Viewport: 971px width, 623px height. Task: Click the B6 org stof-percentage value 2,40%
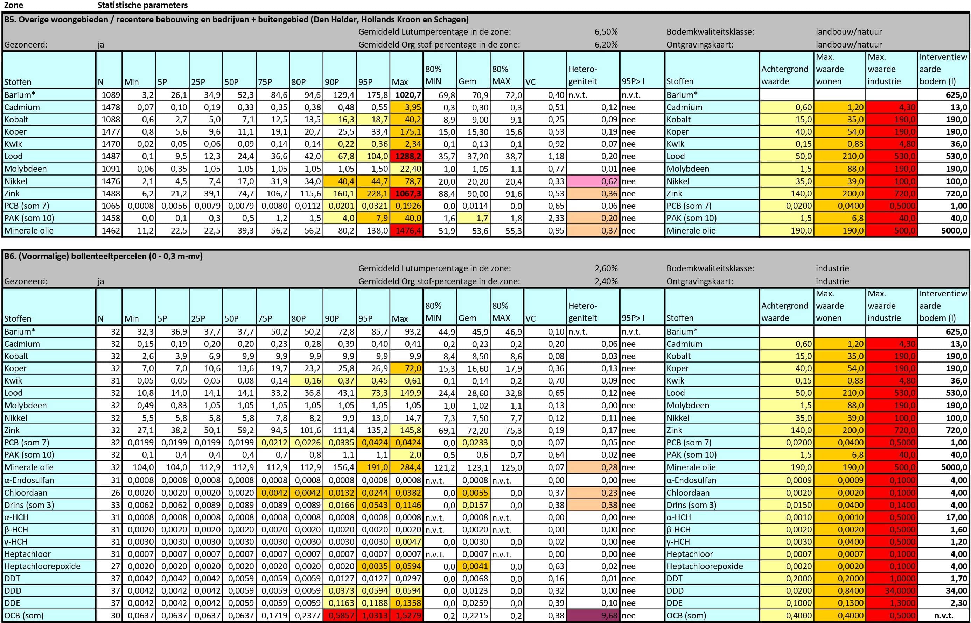(606, 281)
